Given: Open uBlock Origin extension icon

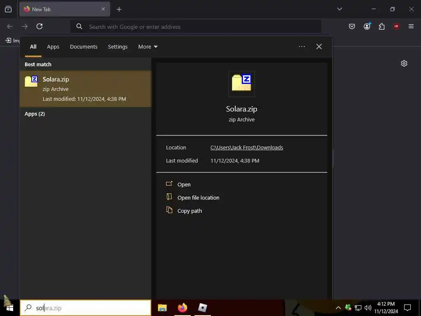Looking at the screenshot, I should click(396, 26).
